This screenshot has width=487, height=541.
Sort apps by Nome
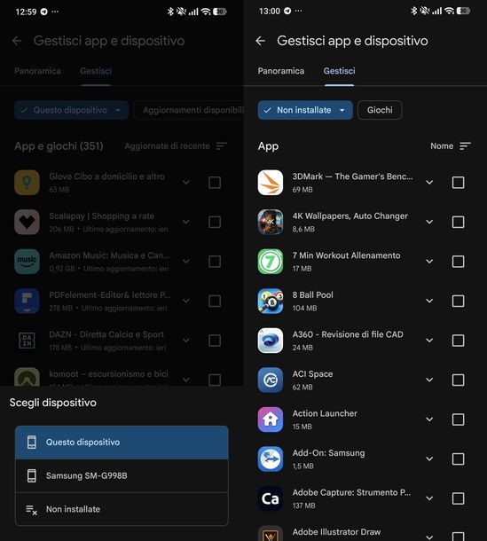coord(442,146)
